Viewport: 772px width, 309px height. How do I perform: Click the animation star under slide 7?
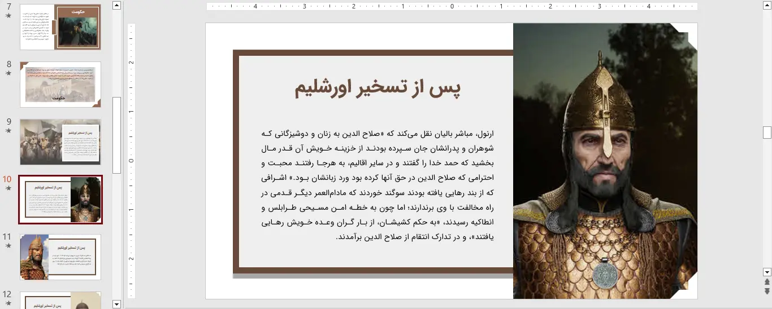click(8, 16)
